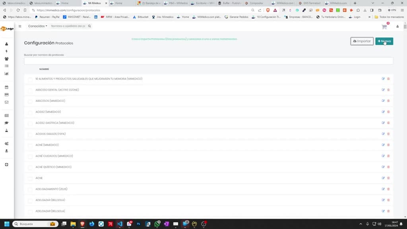Viewport: 407px width, 229px height.
Task: Toggle the hamburger menu icon
Action: [x=20, y=26]
